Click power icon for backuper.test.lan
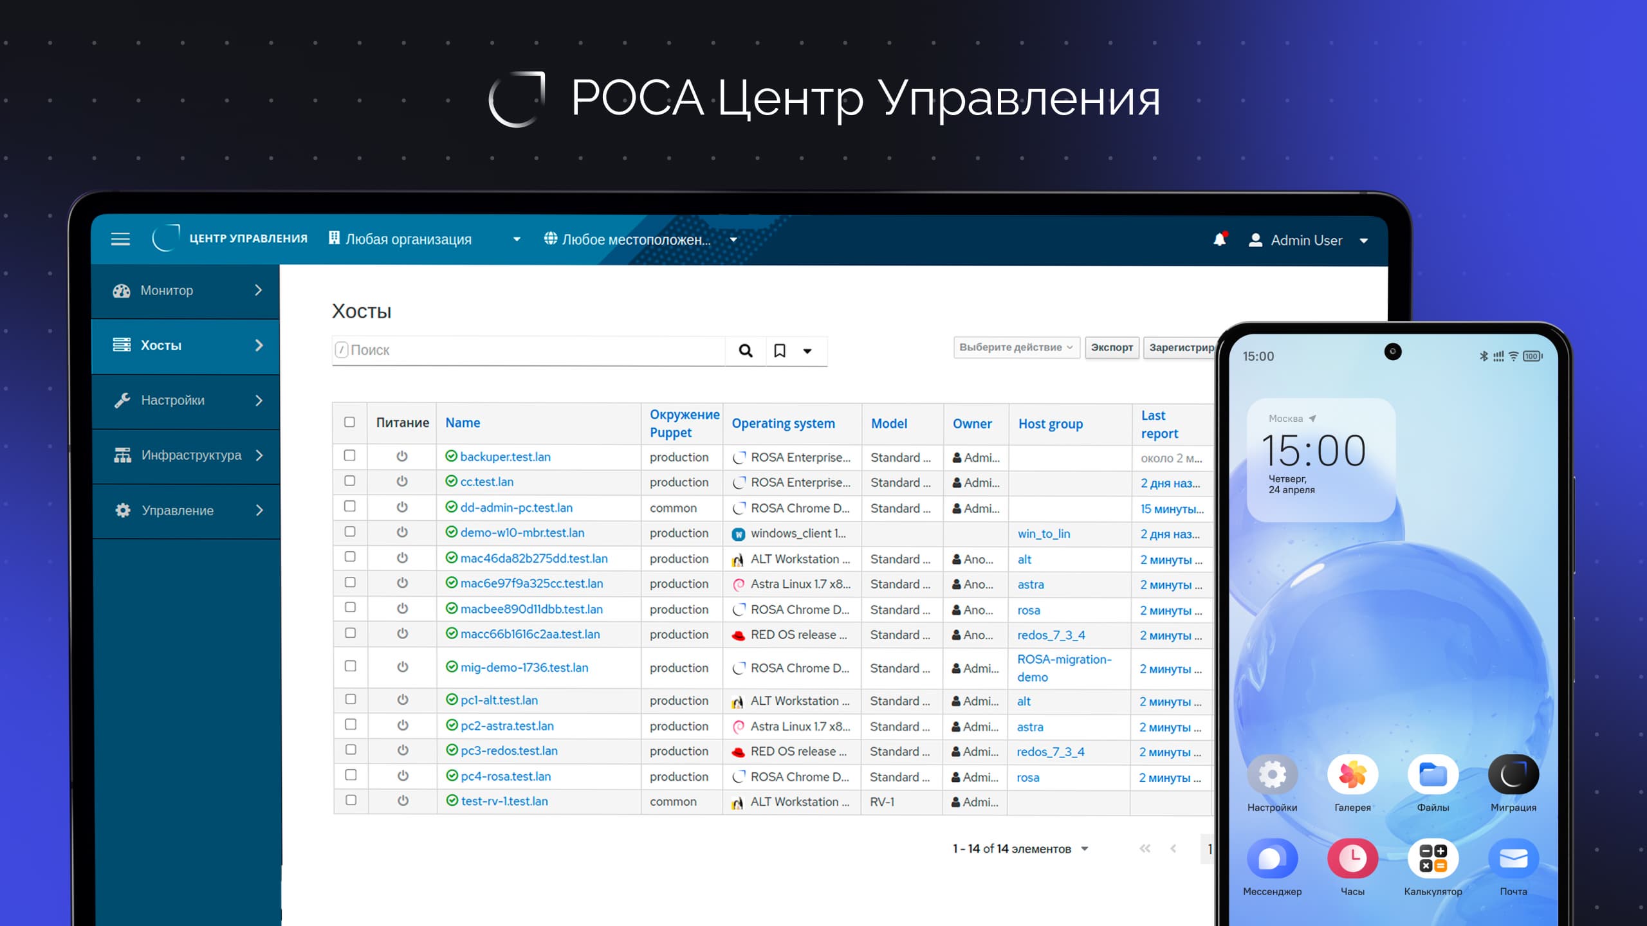Screen dimensions: 1647x926 tap(402, 456)
